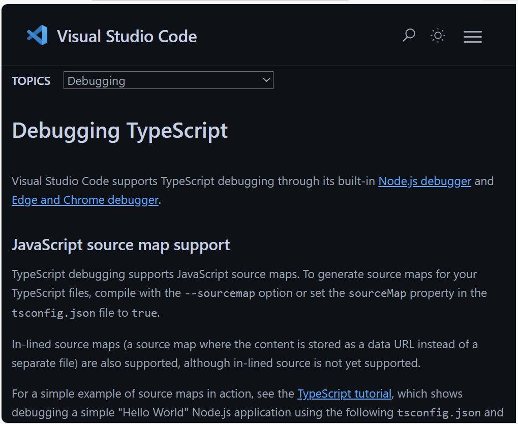Open the Edge and Chrome debugger link
518x424 pixels.
pos(85,200)
